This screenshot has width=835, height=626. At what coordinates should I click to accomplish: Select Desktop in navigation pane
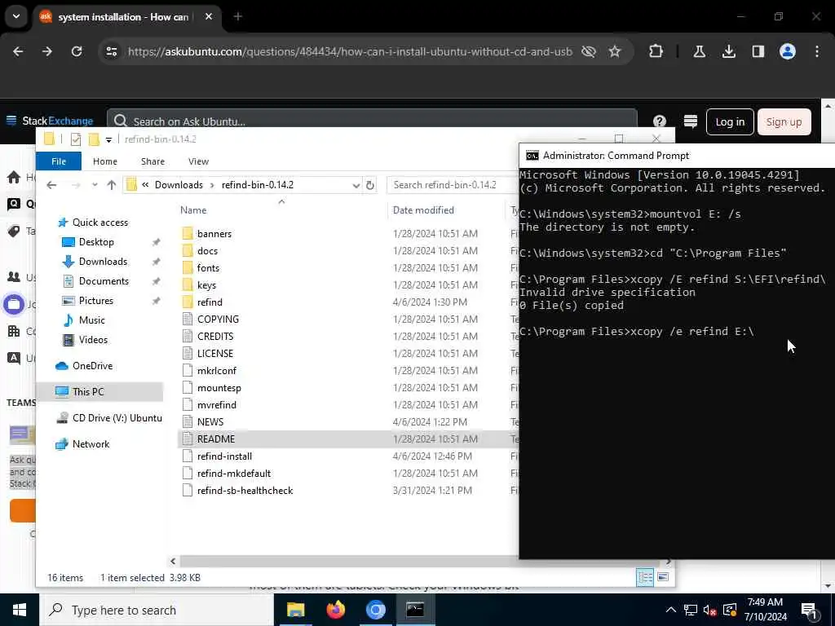click(96, 242)
